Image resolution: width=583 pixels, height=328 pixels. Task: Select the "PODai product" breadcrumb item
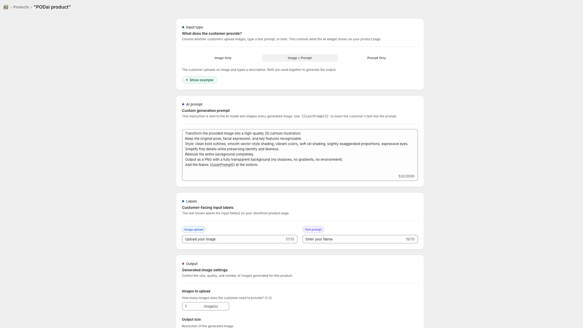pos(52,7)
